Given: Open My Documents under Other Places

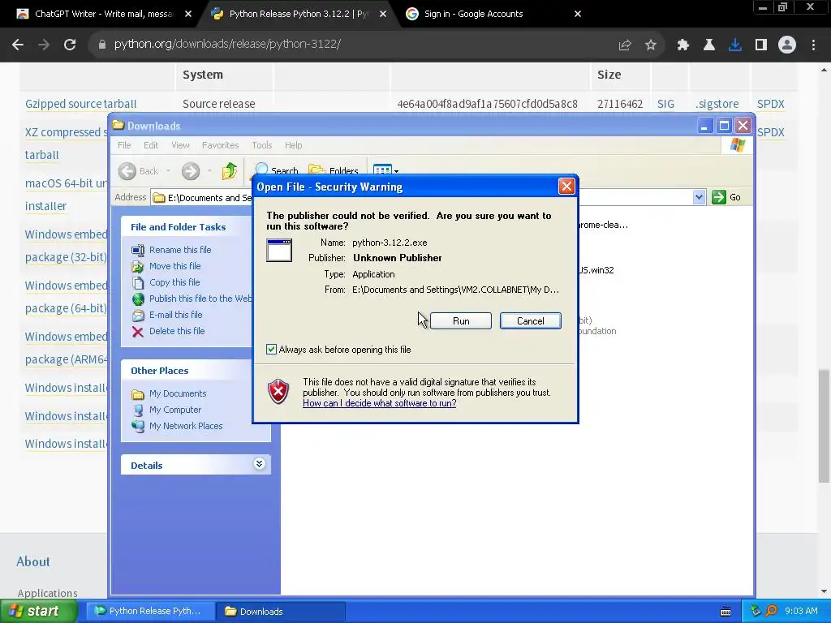Looking at the screenshot, I should [178, 393].
